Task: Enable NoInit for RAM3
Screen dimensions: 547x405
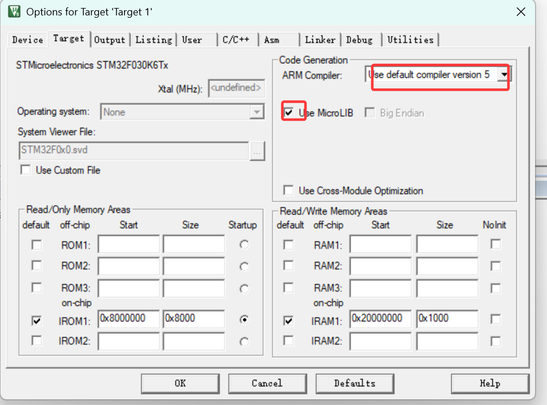Action: pyautogui.click(x=496, y=288)
